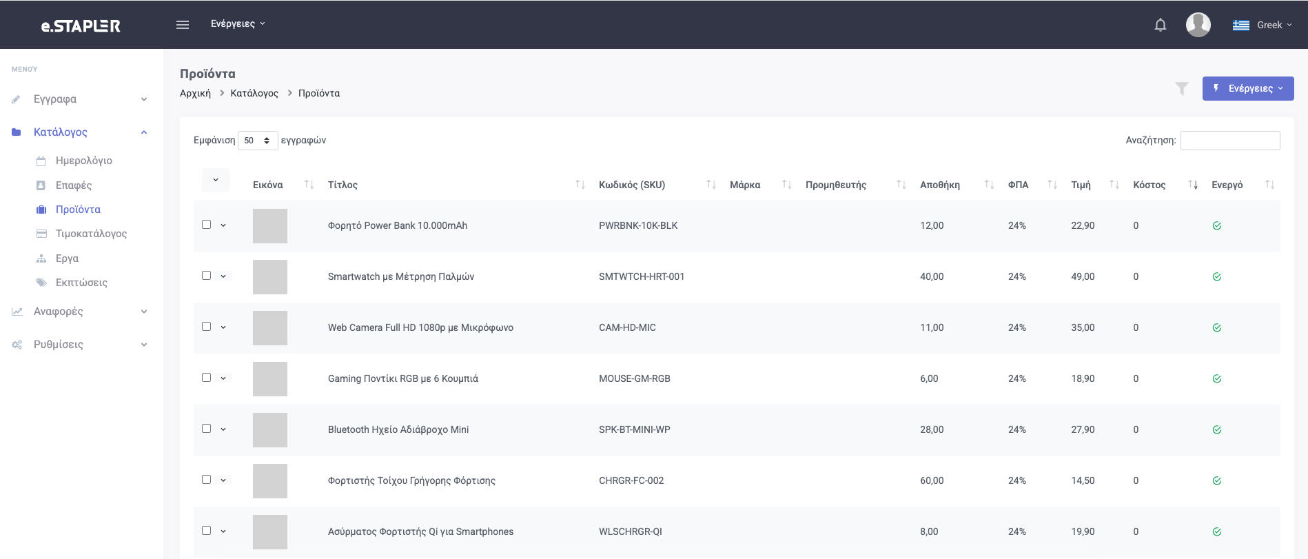Screen dimensions: 1308x559
Task: Open row actions chevron for Power Bank
Action: tap(223, 225)
